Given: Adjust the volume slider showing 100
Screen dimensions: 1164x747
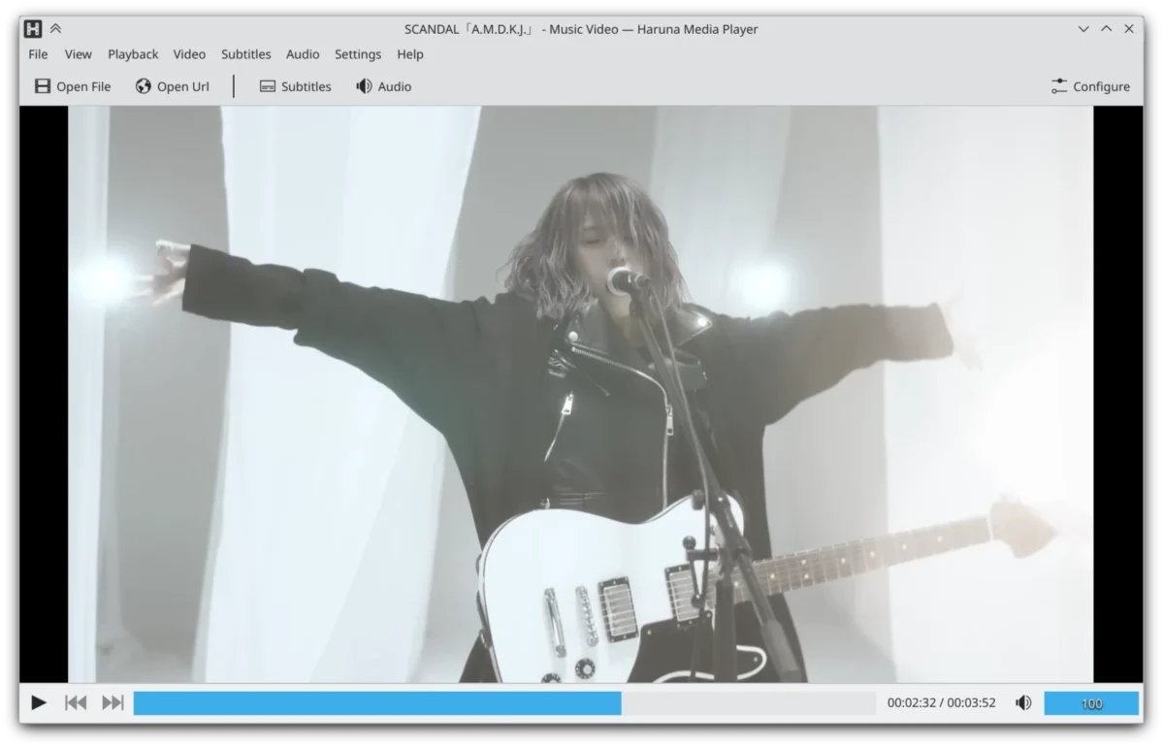Looking at the screenshot, I should coord(1091,703).
